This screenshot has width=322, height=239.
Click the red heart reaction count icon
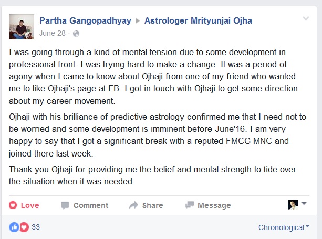coord(24,227)
